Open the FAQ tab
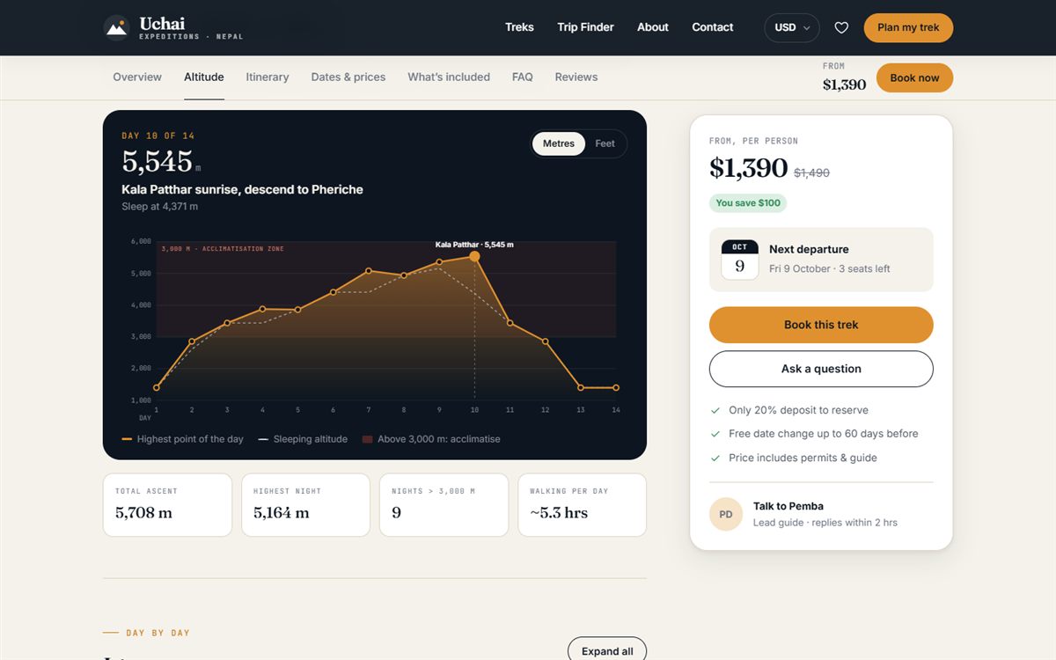 click(x=523, y=77)
